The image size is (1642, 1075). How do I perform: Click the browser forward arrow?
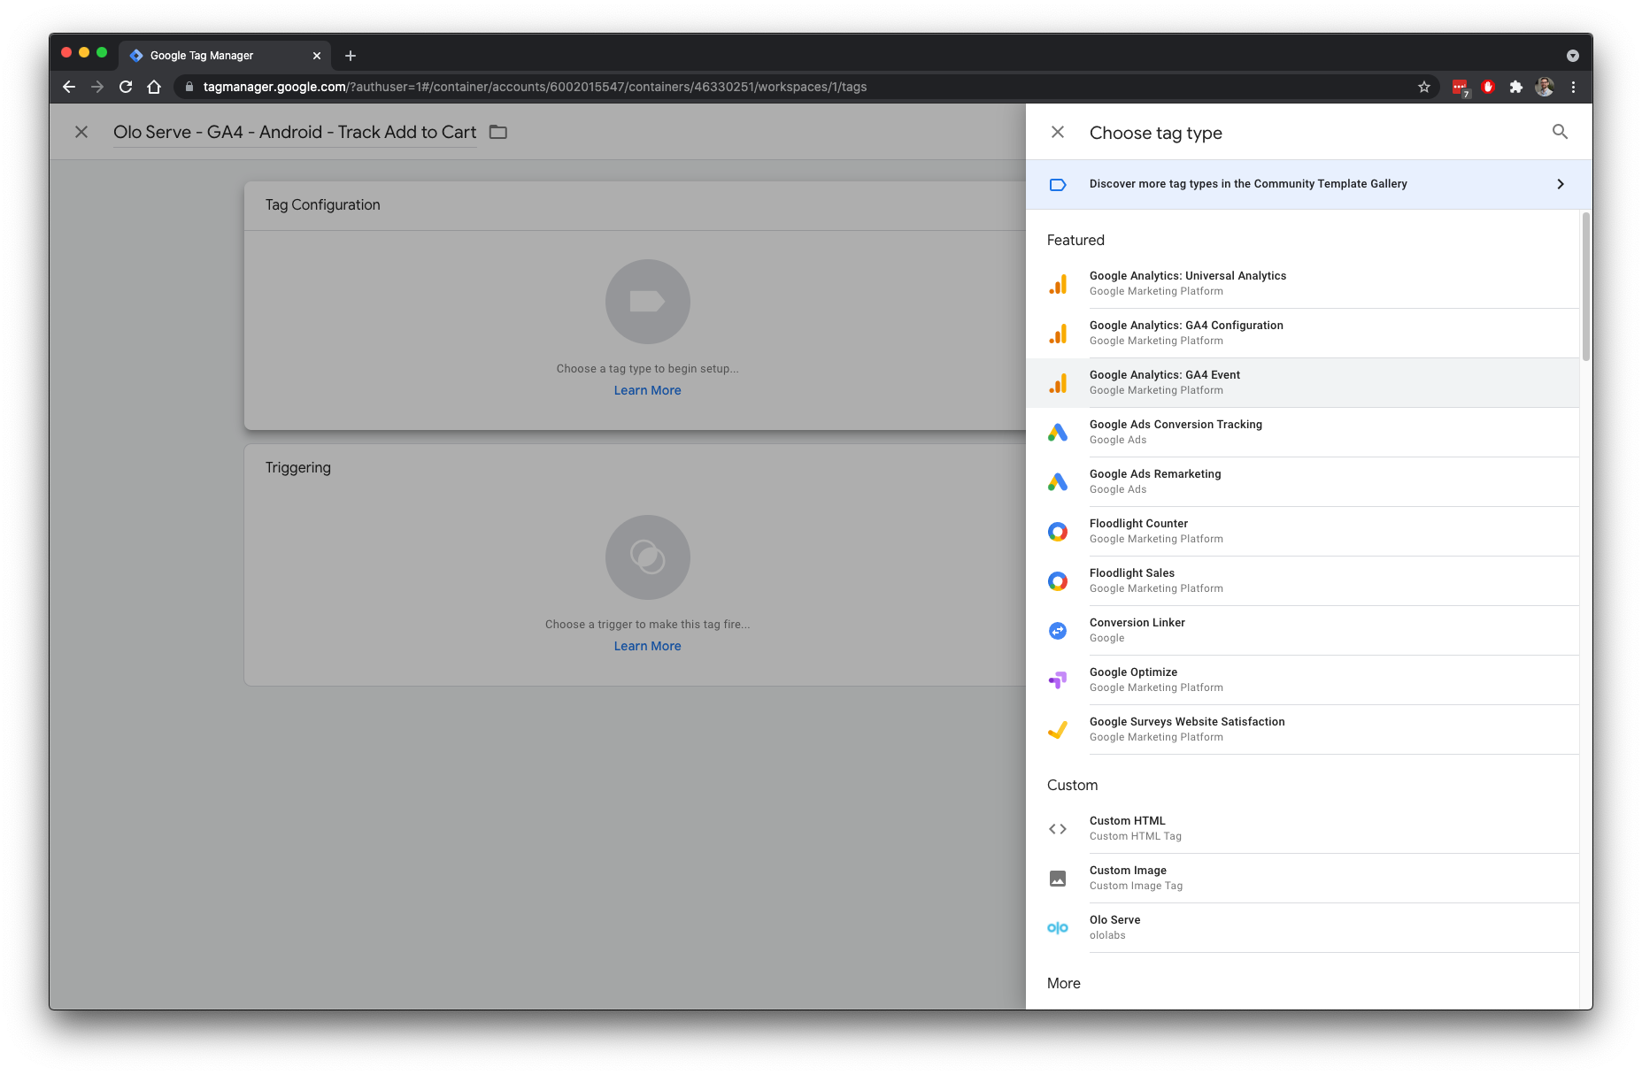(x=97, y=87)
